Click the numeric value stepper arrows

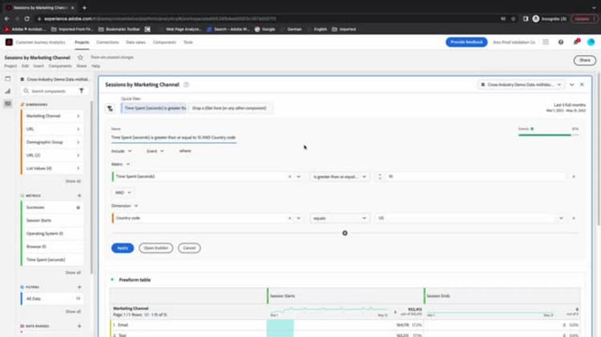(x=380, y=177)
